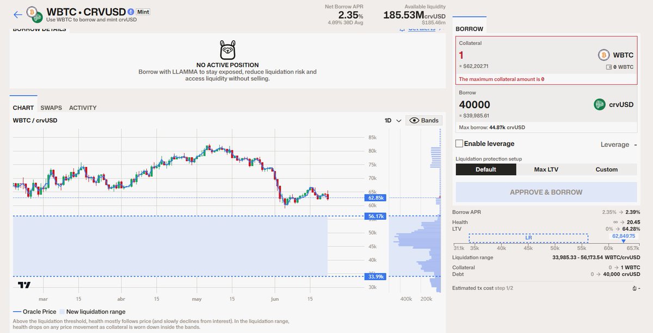Click the Collateral 0 → 1 WBTC summary row
653x333 pixels.
[x=546, y=267]
